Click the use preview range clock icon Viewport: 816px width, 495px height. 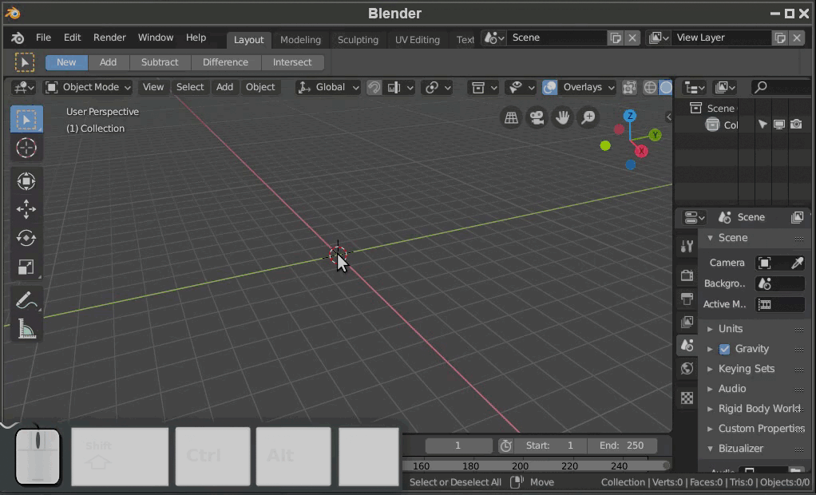click(505, 446)
